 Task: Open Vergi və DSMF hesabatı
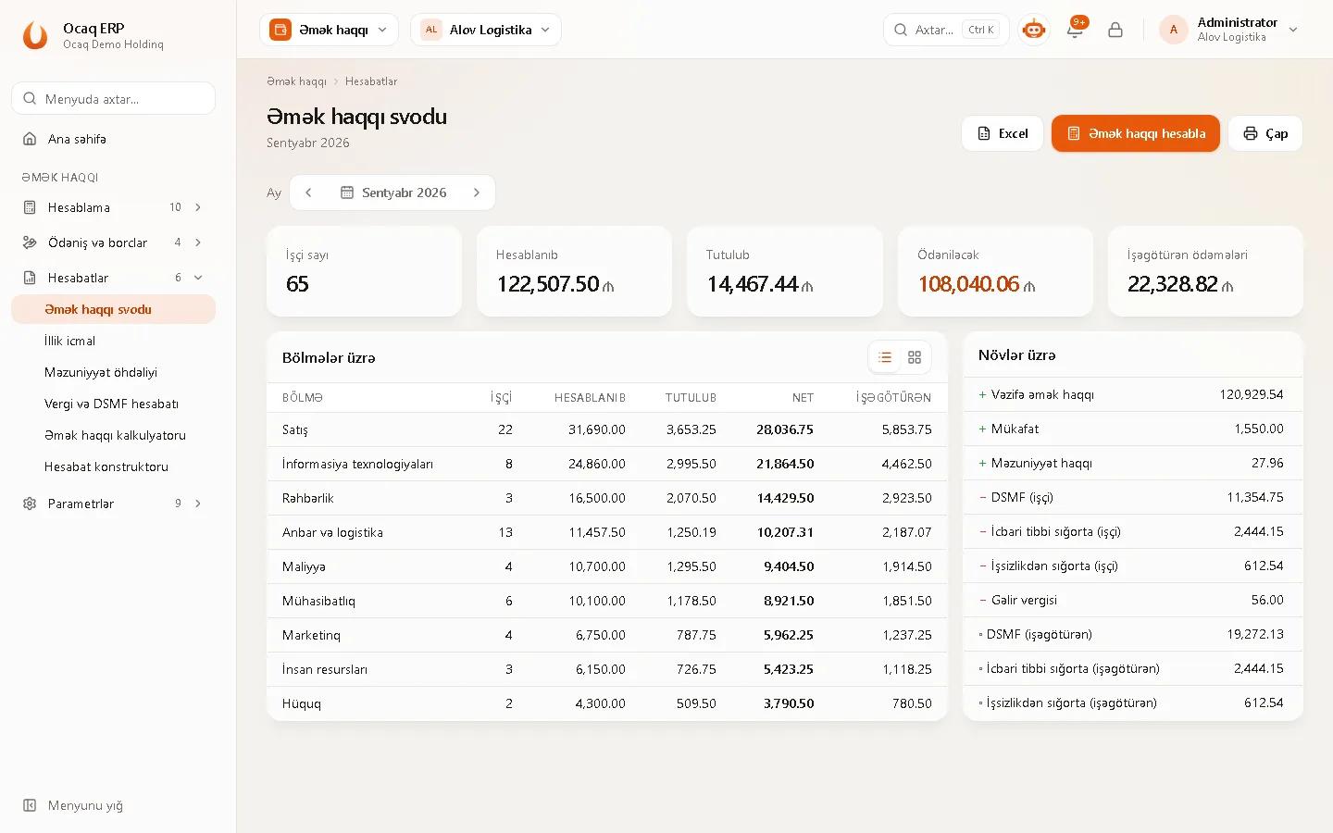[113, 404]
